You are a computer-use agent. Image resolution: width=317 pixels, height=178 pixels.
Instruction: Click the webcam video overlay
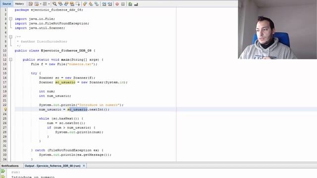[x=277, y=30]
